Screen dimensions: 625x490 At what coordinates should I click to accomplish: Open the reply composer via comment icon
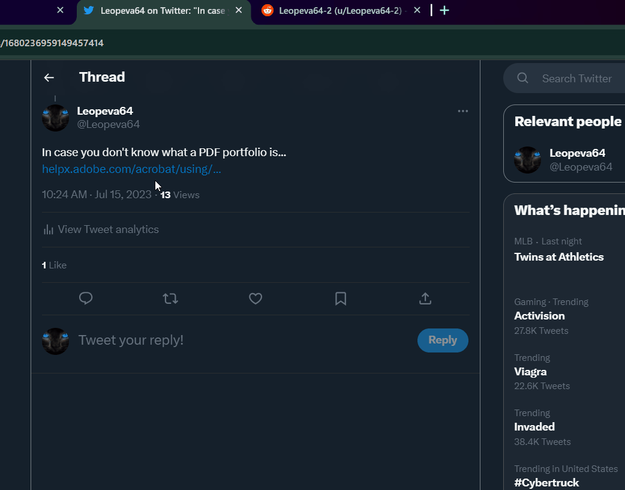pos(86,298)
